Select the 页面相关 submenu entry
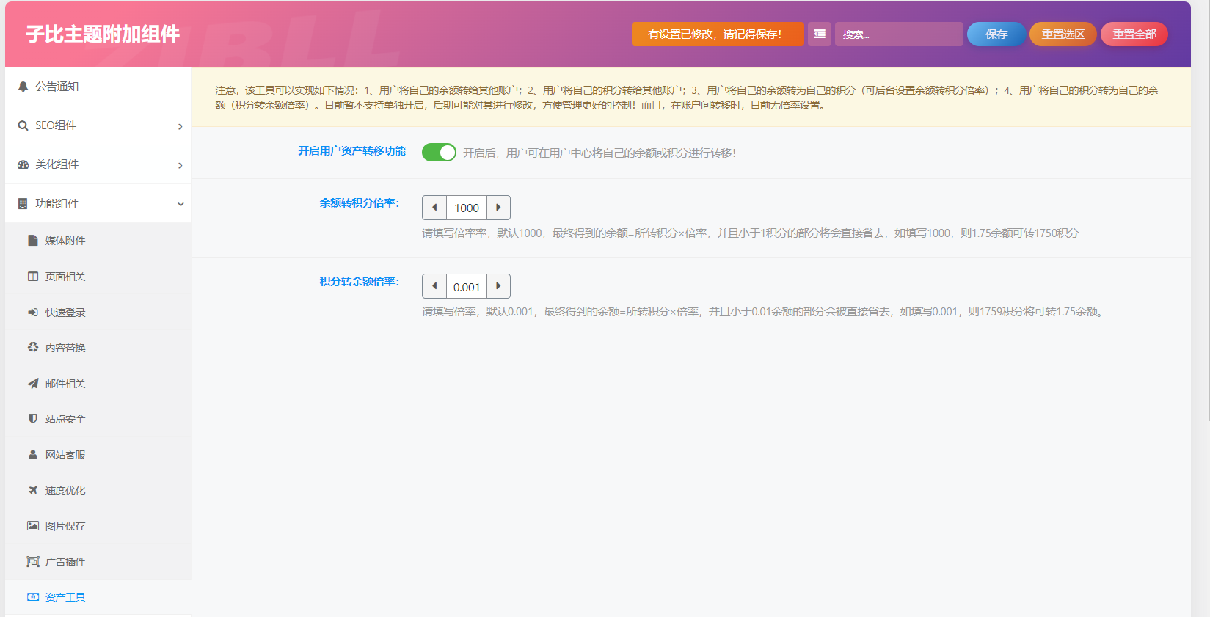The height and width of the screenshot is (617, 1210). click(98, 277)
